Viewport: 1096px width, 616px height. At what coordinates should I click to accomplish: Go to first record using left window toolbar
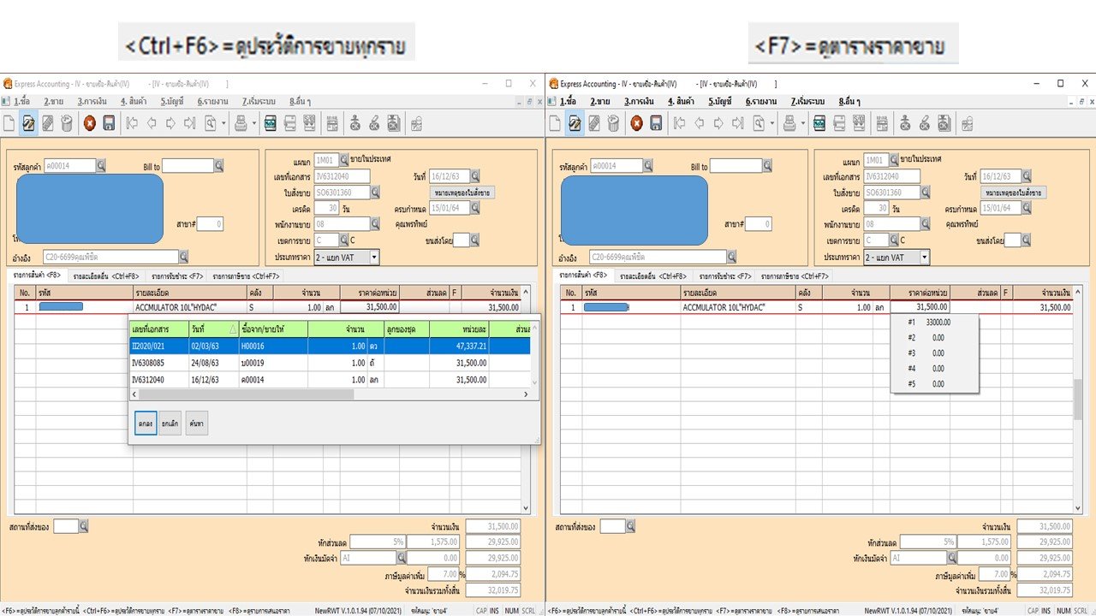coord(133,123)
